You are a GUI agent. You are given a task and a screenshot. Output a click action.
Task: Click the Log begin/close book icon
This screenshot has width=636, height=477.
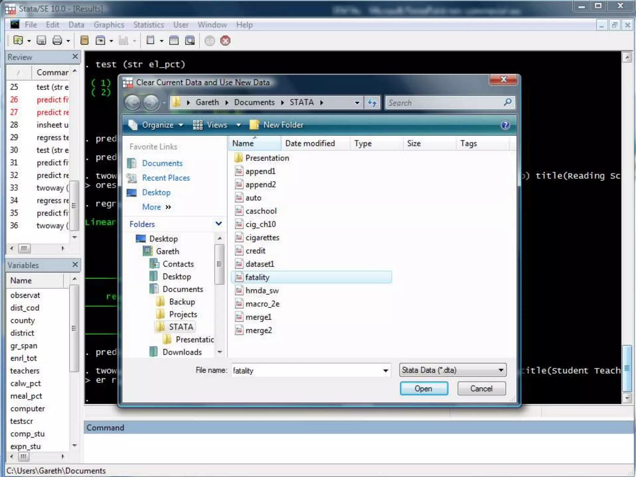(x=84, y=41)
